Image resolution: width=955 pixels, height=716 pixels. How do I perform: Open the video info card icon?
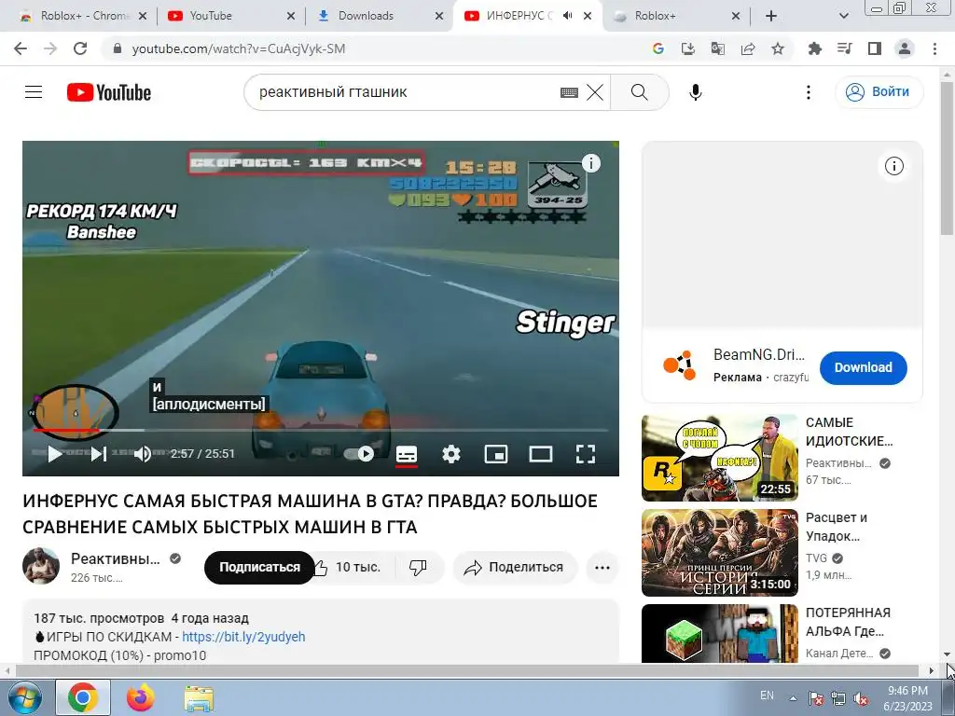pyautogui.click(x=590, y=163)
